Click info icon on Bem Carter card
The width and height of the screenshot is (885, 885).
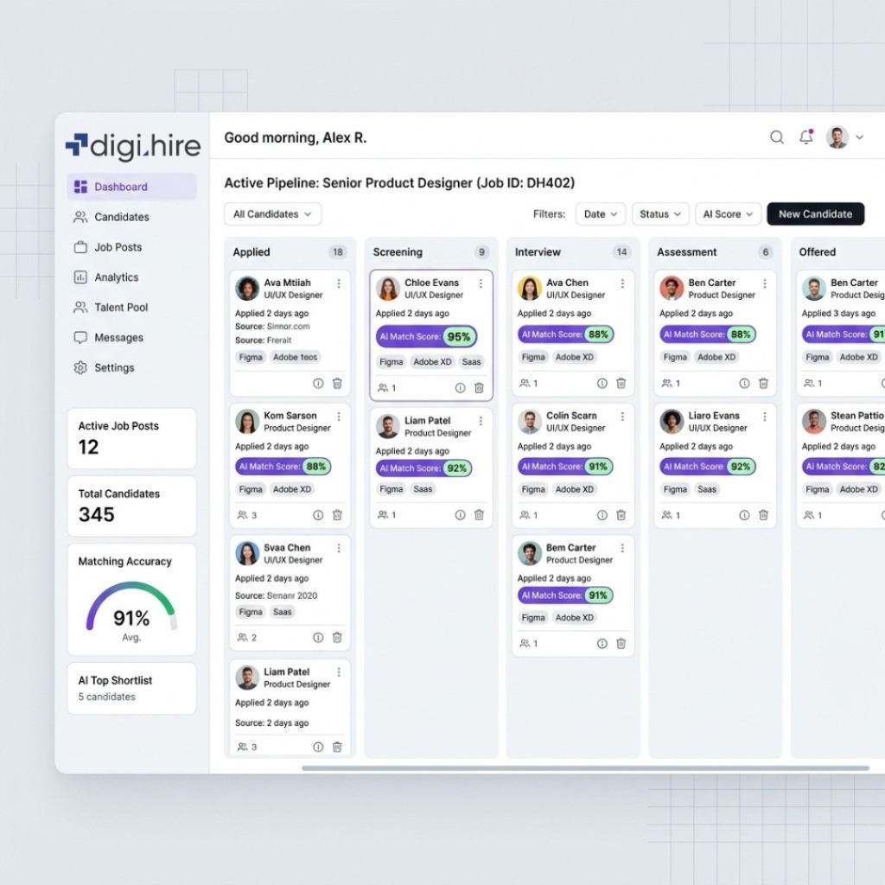602,643
